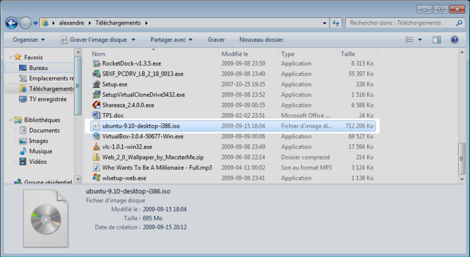Click alexandre in the address breadcrumb

(x=72, y=23)
